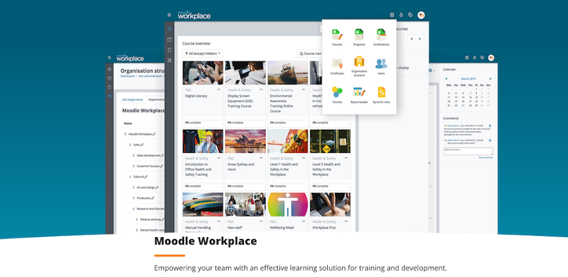Click the notifications bell in front header

[400, 14]
